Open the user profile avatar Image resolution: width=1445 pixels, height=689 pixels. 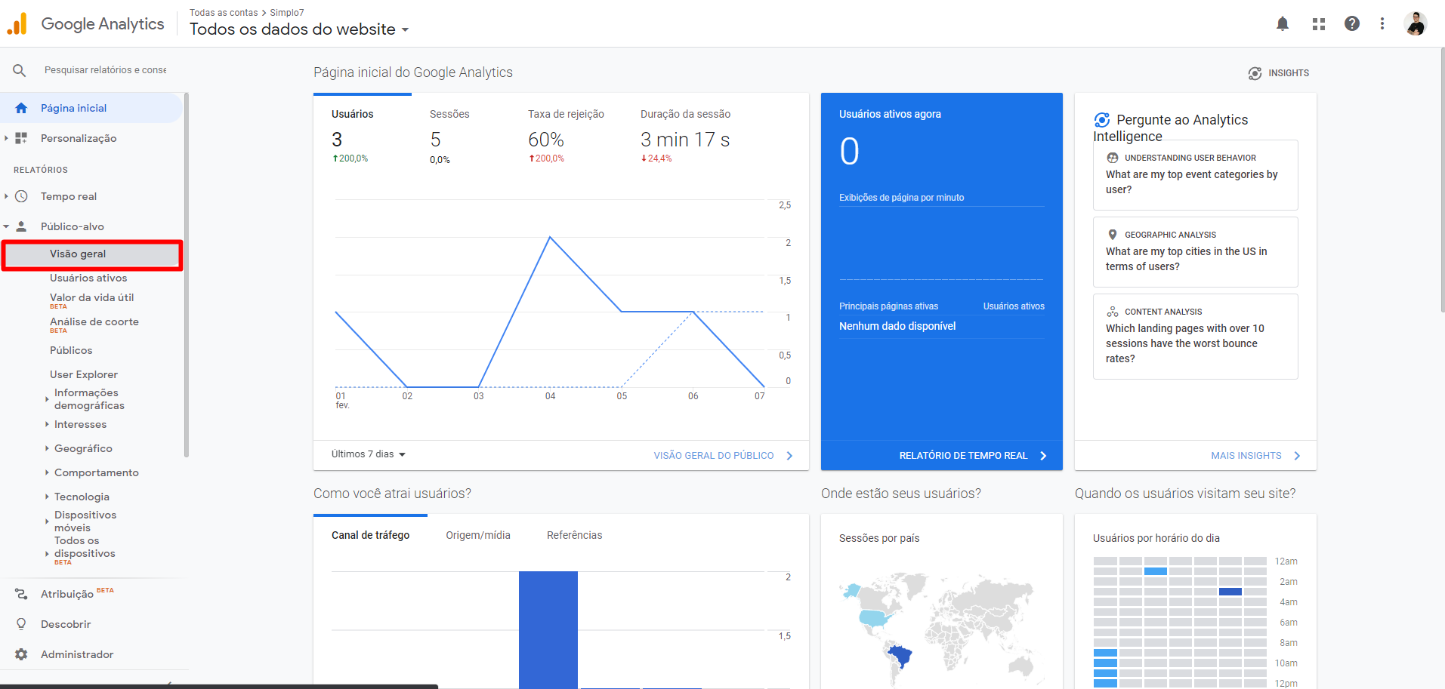coord(1416,23)
